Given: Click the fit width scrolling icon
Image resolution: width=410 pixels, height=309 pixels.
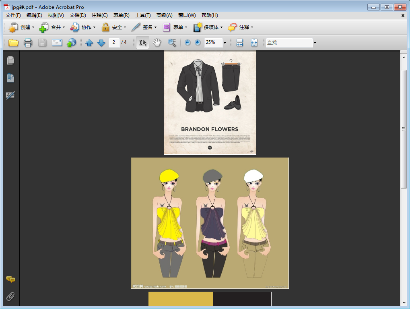Looking at the screenshot, I should point(239,42).
